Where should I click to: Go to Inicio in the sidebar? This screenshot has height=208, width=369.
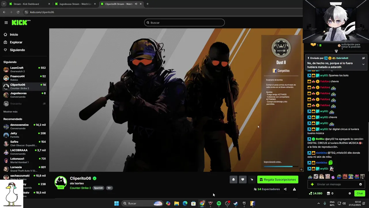coord(14,34)
